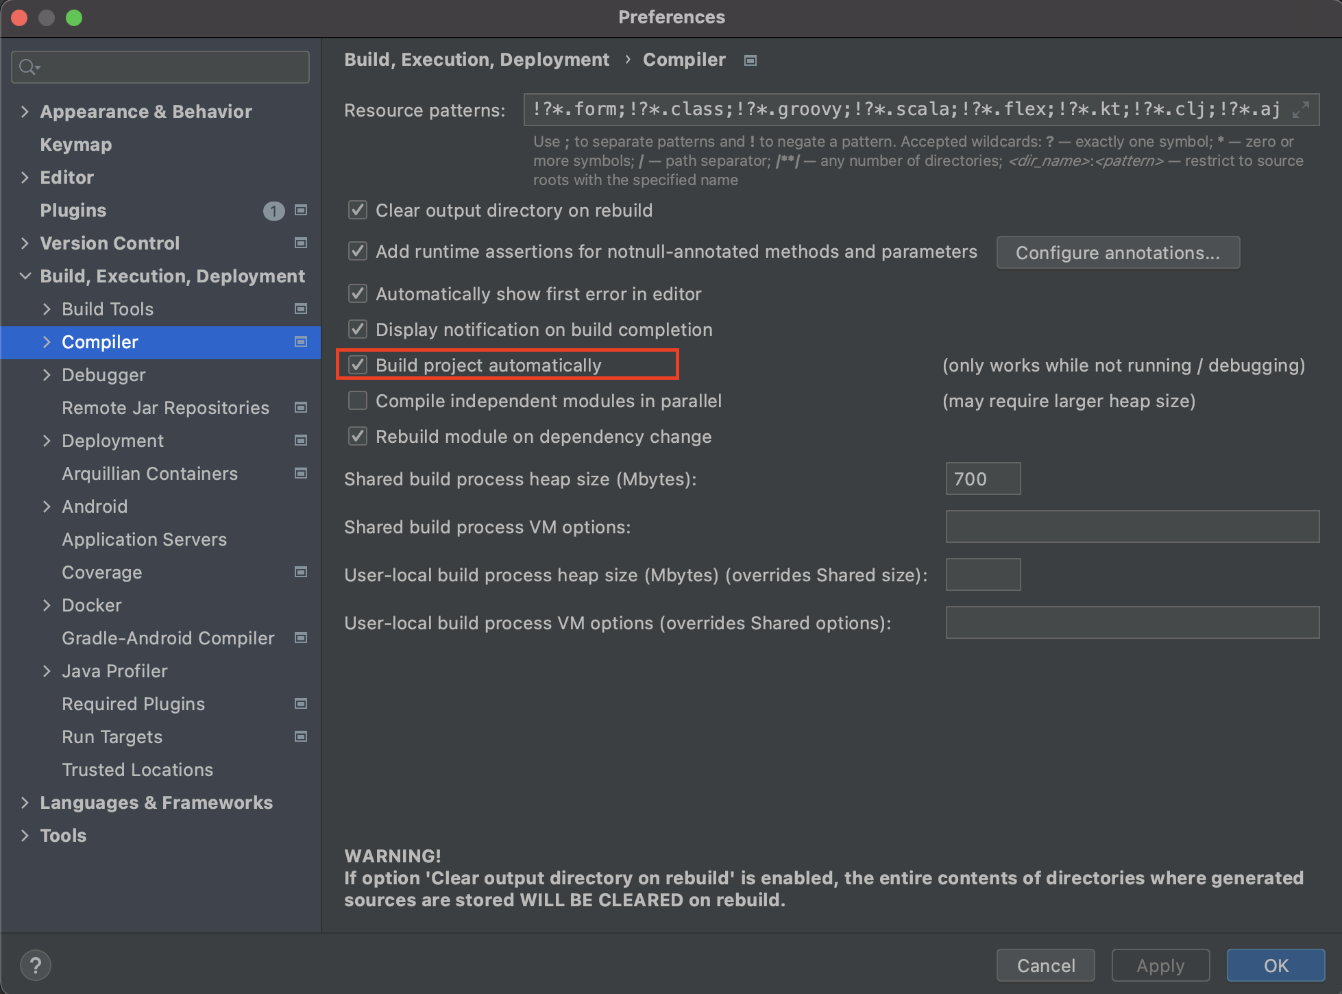Uncheck Clear output directory on rebuild
The height and width of the screenshot is (994, 1342).
(358, 210)
